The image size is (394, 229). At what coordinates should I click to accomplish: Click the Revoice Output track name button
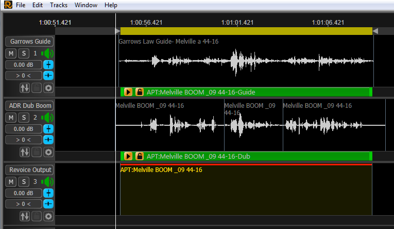pyautogui.click(x=29, y=170)
